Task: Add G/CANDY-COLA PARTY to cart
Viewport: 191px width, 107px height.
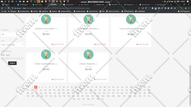Action: pos(58,44)
